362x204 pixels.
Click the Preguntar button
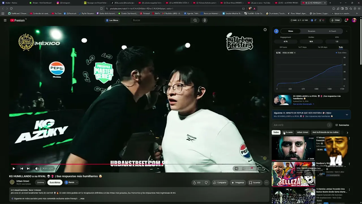pyautogui.click(x=238, y=183)
